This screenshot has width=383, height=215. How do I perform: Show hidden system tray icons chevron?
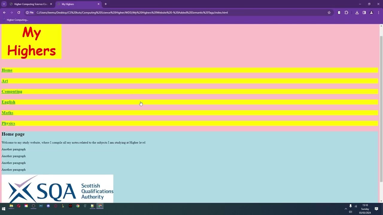click(x=346, y=209)
